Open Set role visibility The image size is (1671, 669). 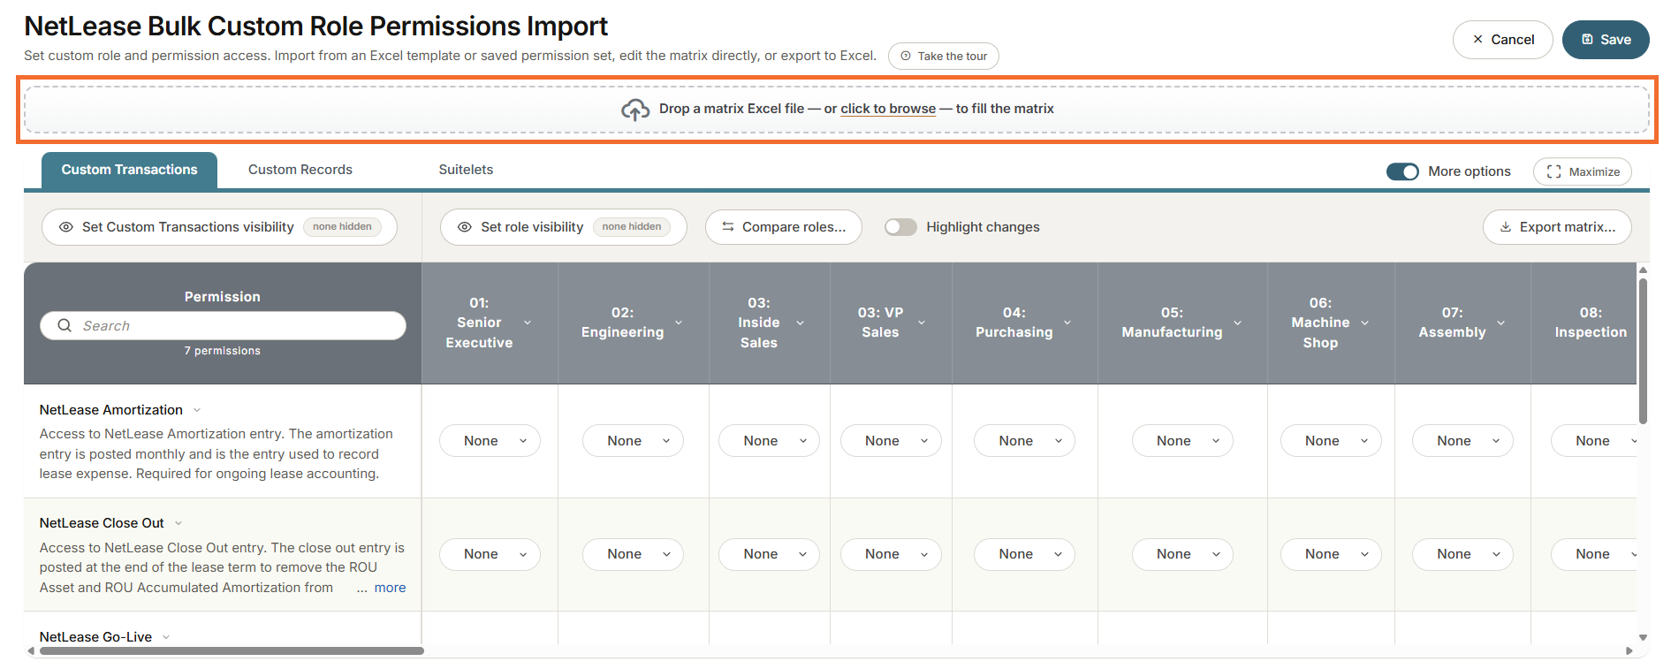tap(564, 227)
